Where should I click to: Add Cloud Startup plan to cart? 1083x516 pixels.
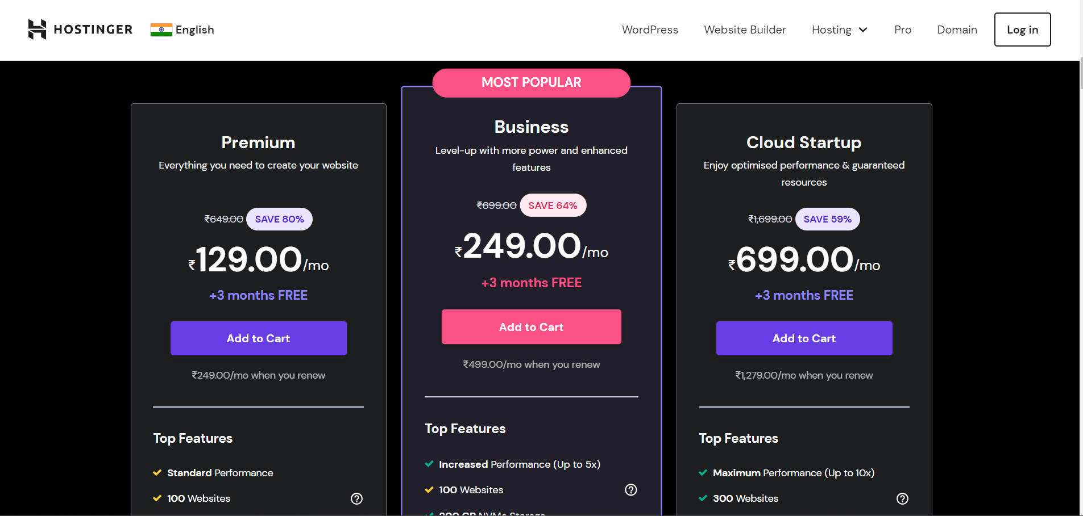point(804,338)
